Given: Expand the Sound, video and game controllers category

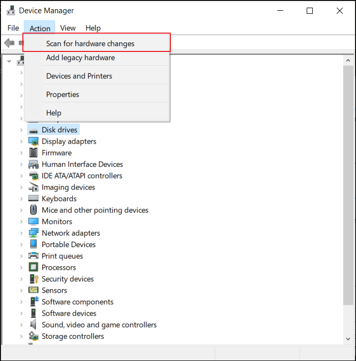Looking at the screenshot, I should click(21, 325).
